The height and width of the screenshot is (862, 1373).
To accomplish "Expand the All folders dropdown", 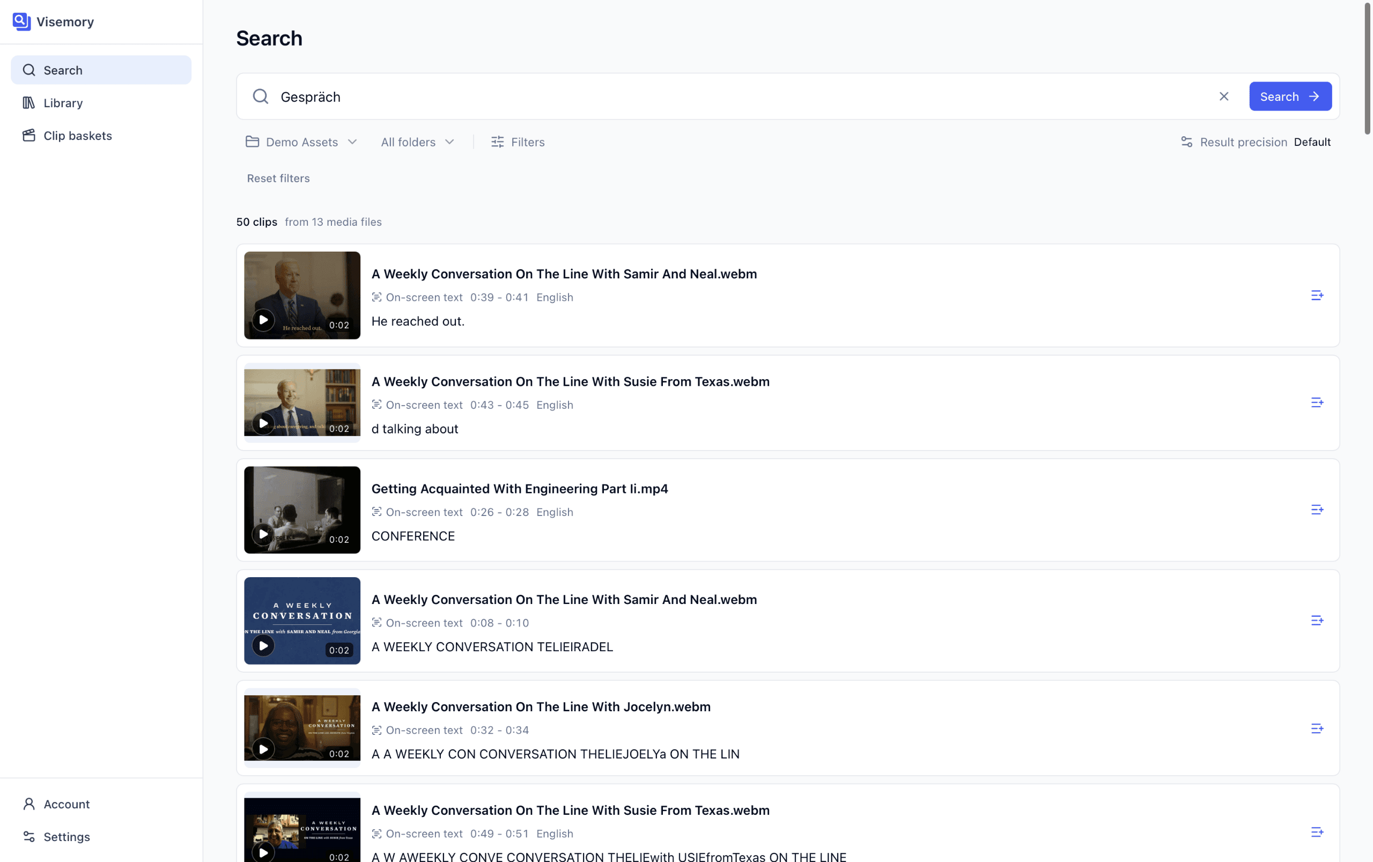I will (418, 142).
